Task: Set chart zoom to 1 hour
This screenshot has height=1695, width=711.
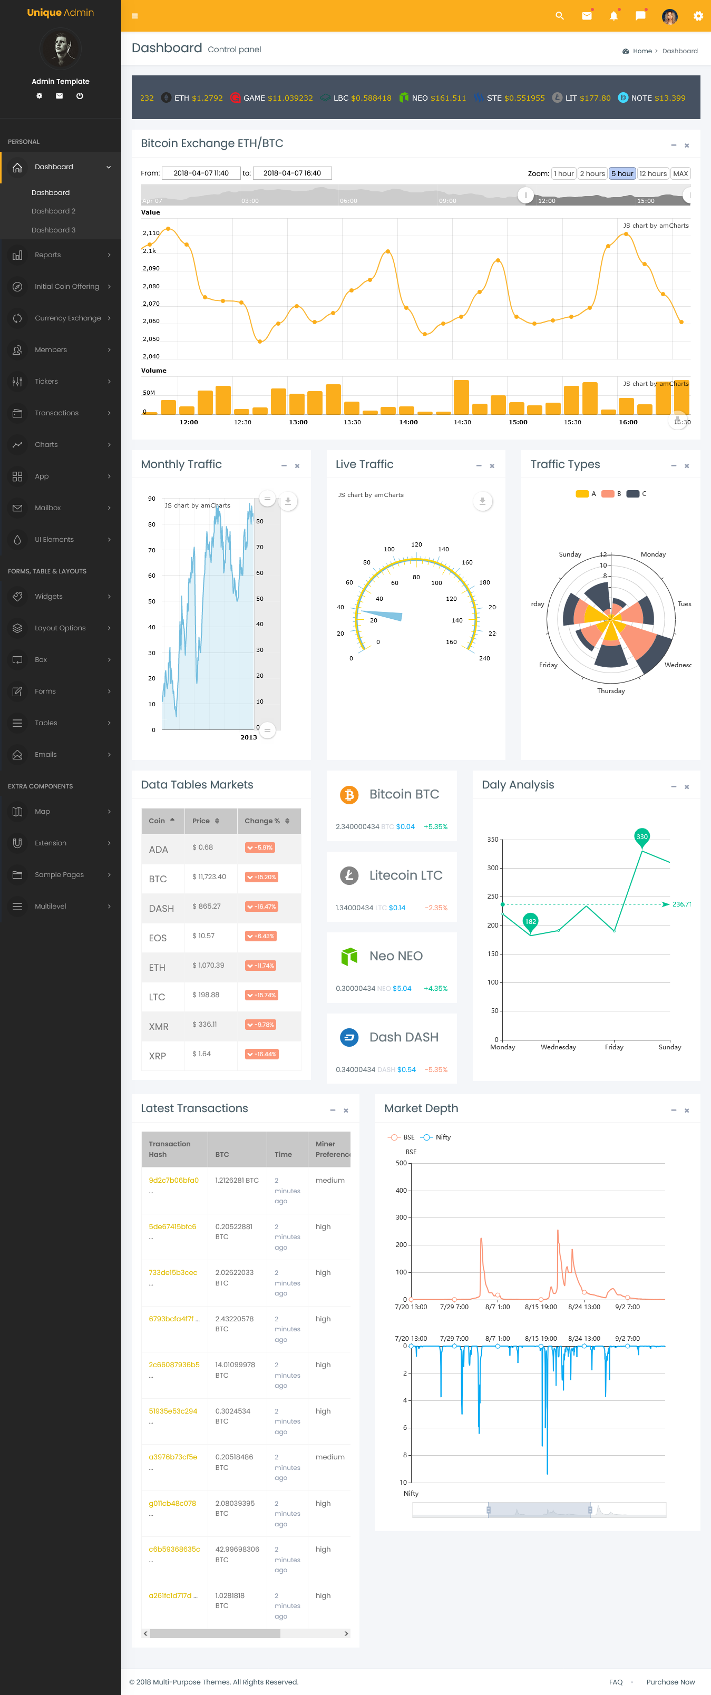Action: tap(563, 174)
